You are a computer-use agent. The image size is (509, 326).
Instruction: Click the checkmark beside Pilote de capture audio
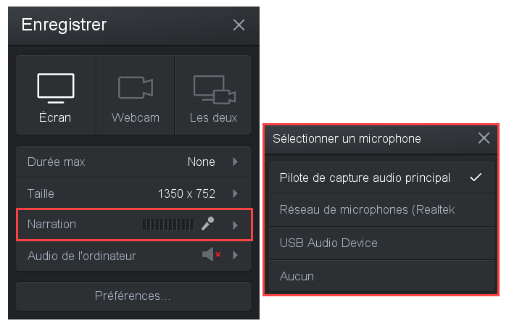click(476, 177)
